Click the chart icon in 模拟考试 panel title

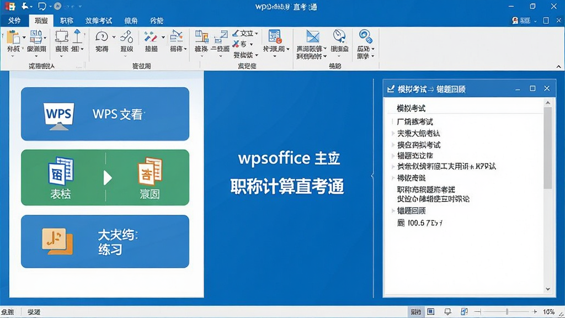coord(391,89)
